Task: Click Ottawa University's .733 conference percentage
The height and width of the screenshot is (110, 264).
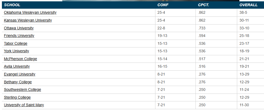Action: (202, 28)
